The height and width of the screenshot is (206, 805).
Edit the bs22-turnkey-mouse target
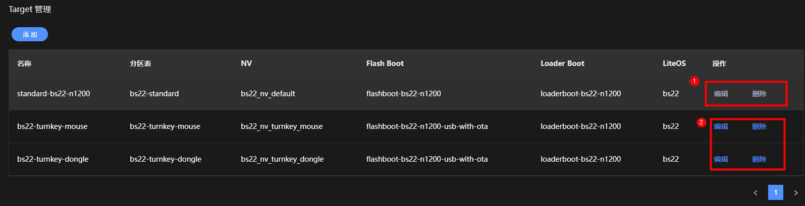coord(721,126)
